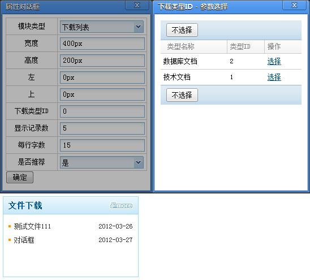Open the 测试文件111 download item

(x=32, y=226)
